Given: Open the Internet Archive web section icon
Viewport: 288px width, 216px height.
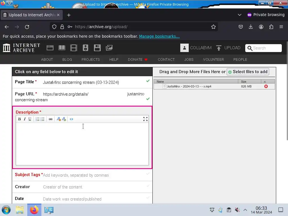Looking at the screenshot, I should click(50, 48).
